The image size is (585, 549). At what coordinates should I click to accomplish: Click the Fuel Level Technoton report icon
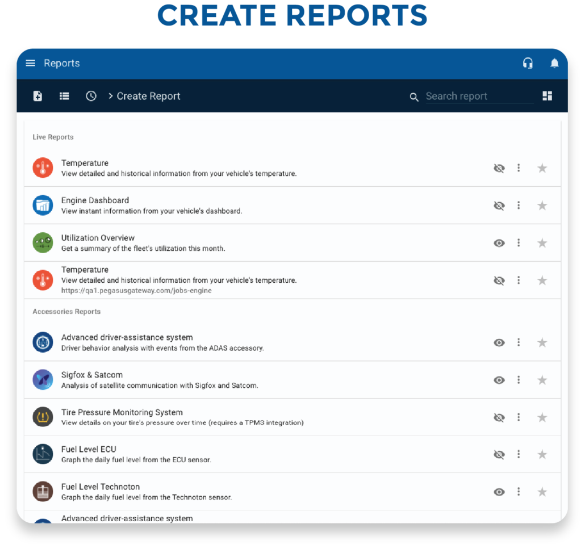click(x=43, y=491)
